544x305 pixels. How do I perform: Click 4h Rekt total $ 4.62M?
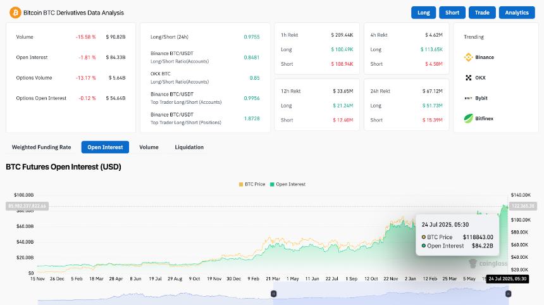point(434,35)
